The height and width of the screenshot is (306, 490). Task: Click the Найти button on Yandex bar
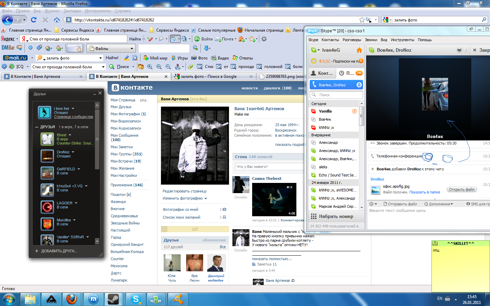(135, 39)
